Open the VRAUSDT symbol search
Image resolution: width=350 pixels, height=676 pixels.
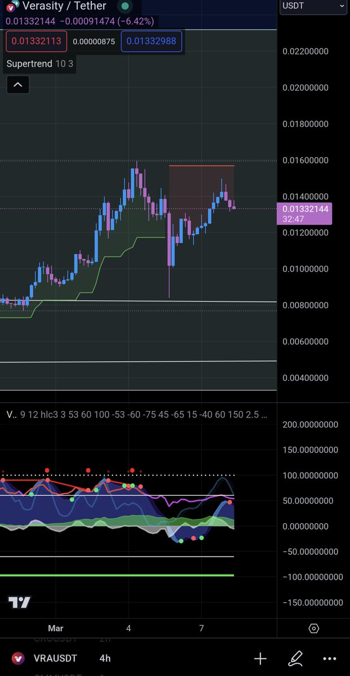click(x=54, y=658)
